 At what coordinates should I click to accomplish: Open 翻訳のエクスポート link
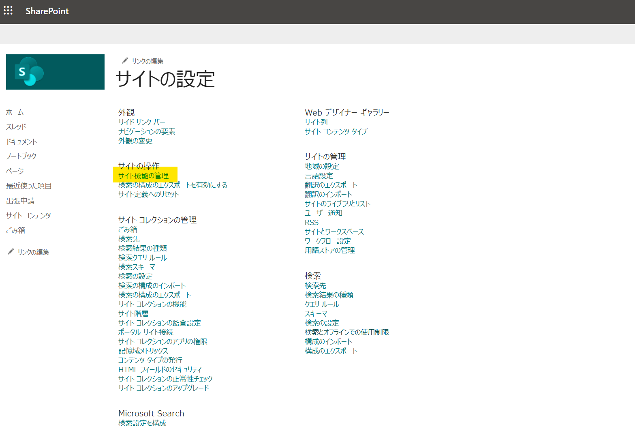tap(331, 185)
